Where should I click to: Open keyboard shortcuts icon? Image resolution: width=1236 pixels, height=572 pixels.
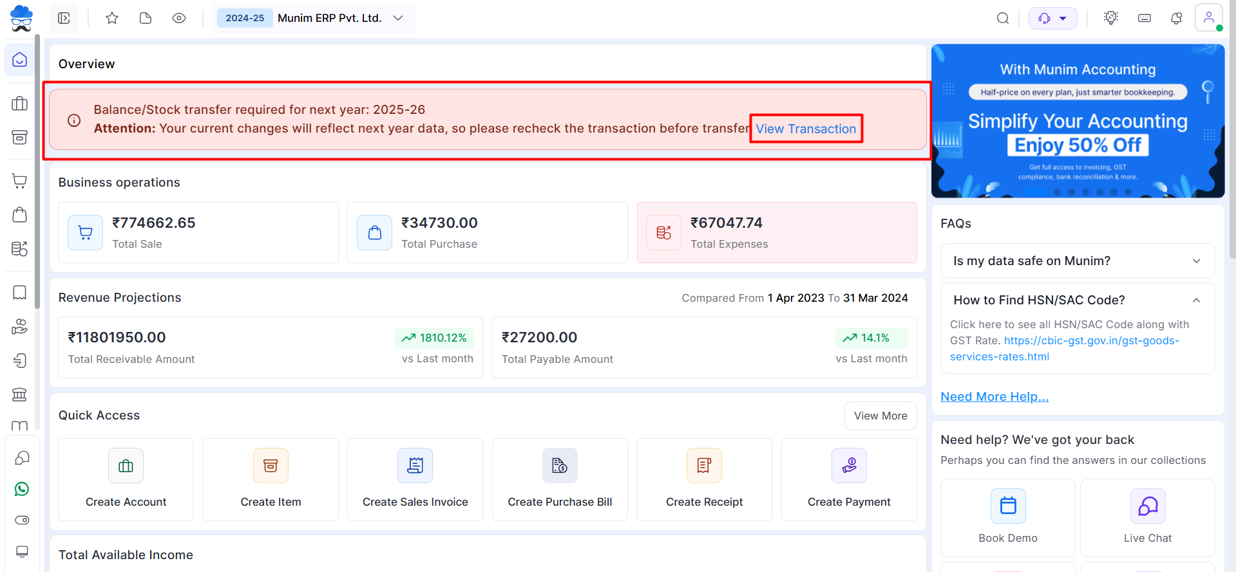pos(1145,18)
